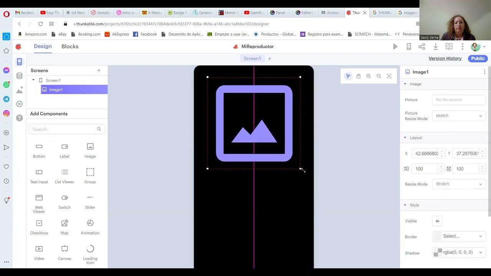Toggle the Visible eye icon
The image size is (491, 276).
pos(437,221)
